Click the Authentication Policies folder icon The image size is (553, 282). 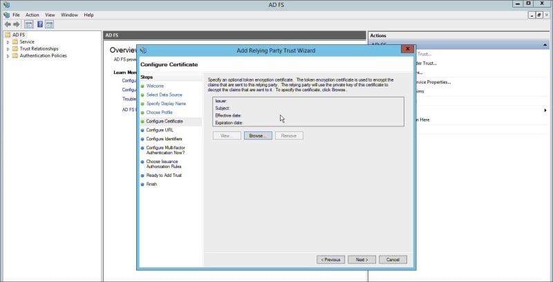[x=15, y=56]
